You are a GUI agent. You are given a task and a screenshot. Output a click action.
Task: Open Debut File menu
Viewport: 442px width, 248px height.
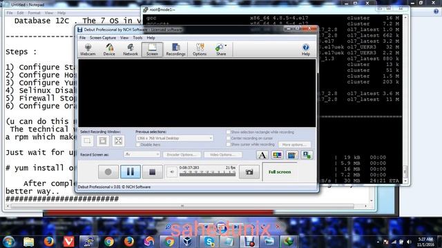[82, 38]
